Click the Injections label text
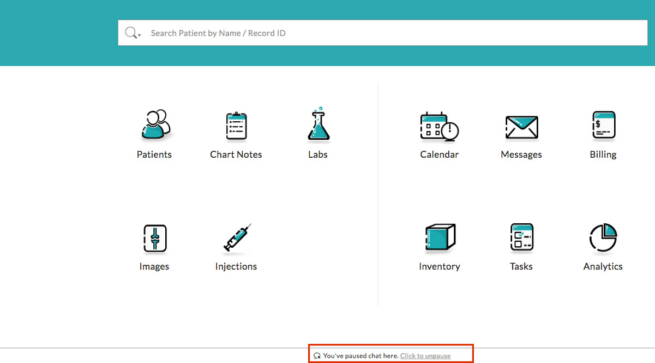Viewport: 655px width, 363px height. click(x=236, y=266)
